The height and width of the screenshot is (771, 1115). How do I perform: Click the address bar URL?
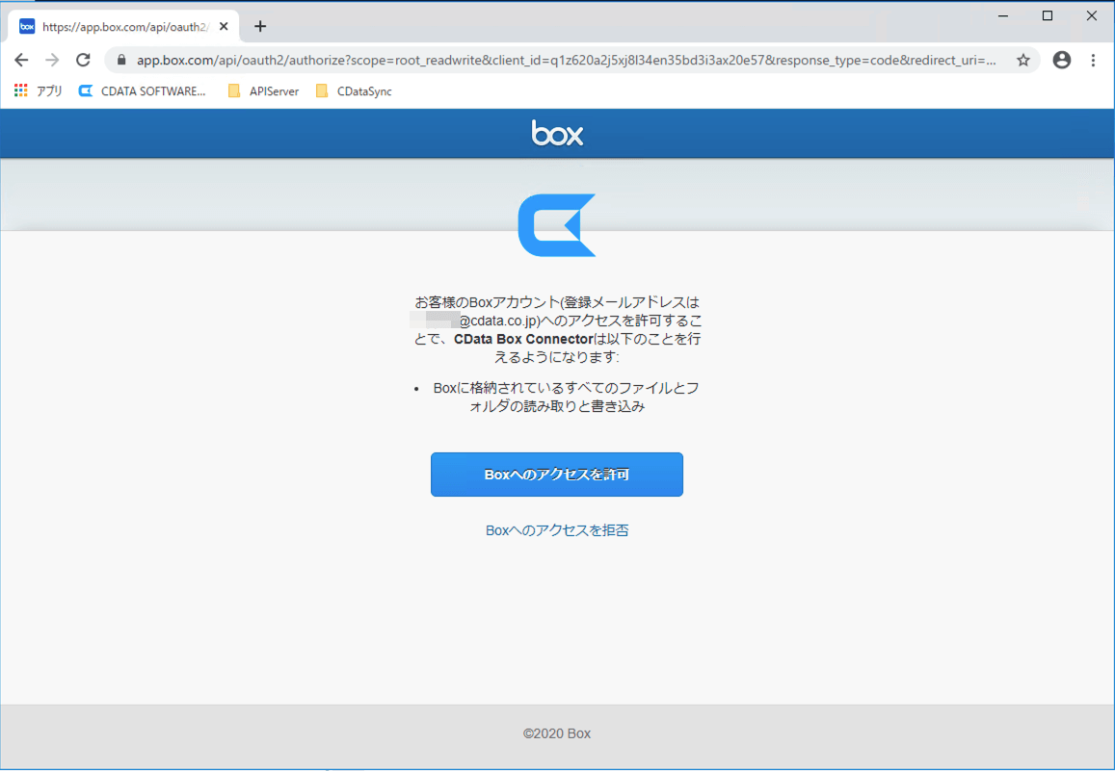[x=566, y=61]
